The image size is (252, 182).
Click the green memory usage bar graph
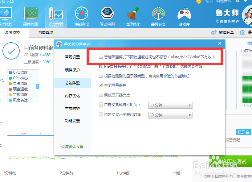click(247, 89)
